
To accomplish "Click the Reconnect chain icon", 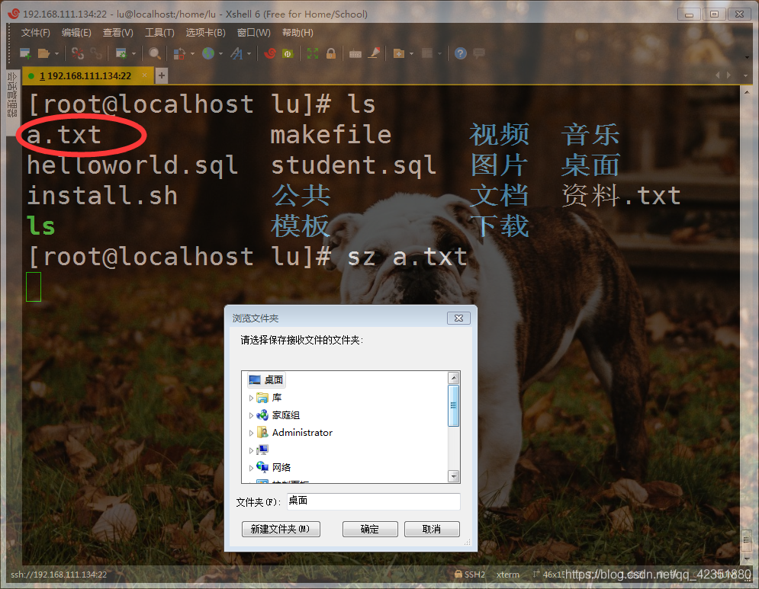I will pyautogui.click(x=96, y=53).
